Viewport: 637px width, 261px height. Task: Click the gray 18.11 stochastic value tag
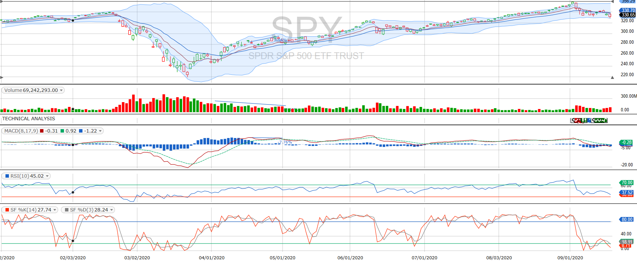tap(626, 242)
